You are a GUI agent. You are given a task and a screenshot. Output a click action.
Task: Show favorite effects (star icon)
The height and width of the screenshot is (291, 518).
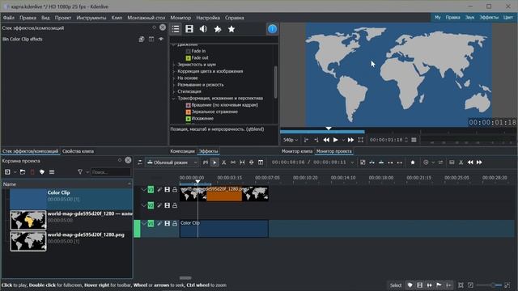coord(231,29)
